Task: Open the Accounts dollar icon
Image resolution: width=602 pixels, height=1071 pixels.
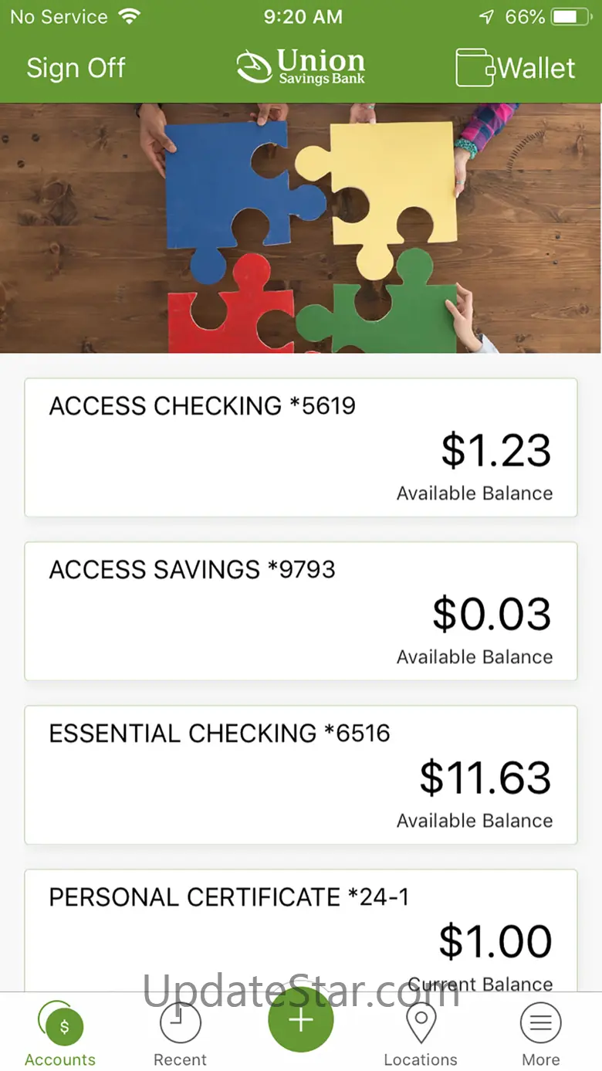Action: click(64, 1025)
